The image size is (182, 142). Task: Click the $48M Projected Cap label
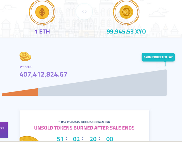coord(158,57)
